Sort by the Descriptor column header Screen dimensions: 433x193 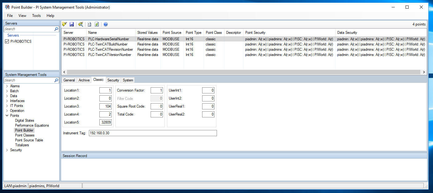[234, 33]
